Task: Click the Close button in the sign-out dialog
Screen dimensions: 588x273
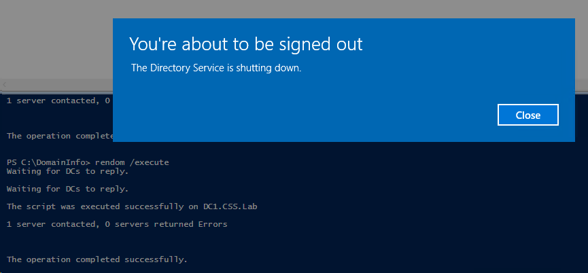Action: 528,115
